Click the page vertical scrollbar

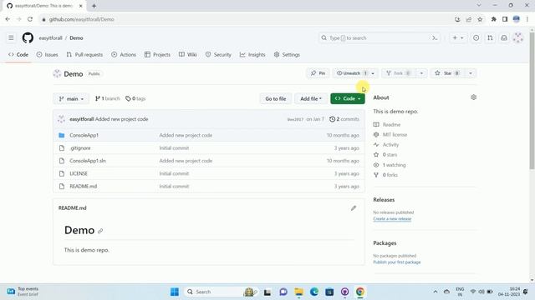coord(532,102)
